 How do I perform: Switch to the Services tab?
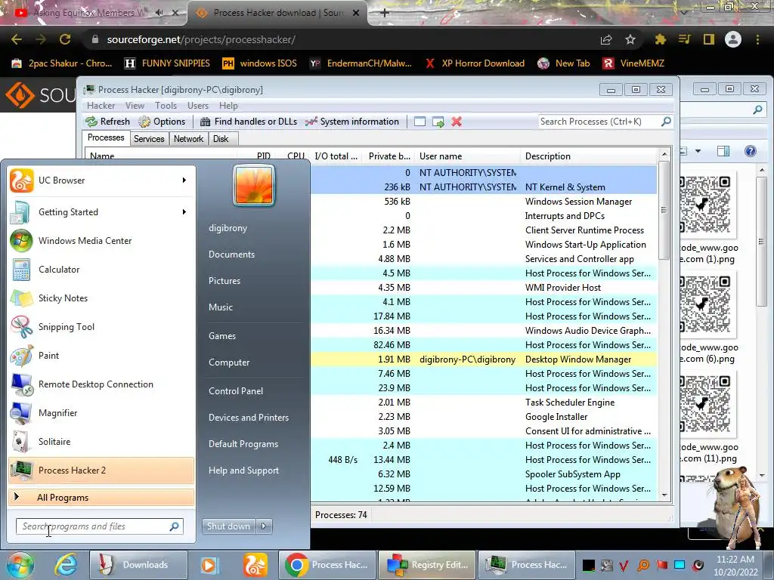[x=149, y=139]
